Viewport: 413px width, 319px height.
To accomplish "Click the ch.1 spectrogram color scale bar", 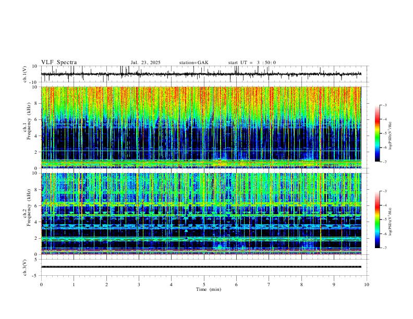I will 378,133.
